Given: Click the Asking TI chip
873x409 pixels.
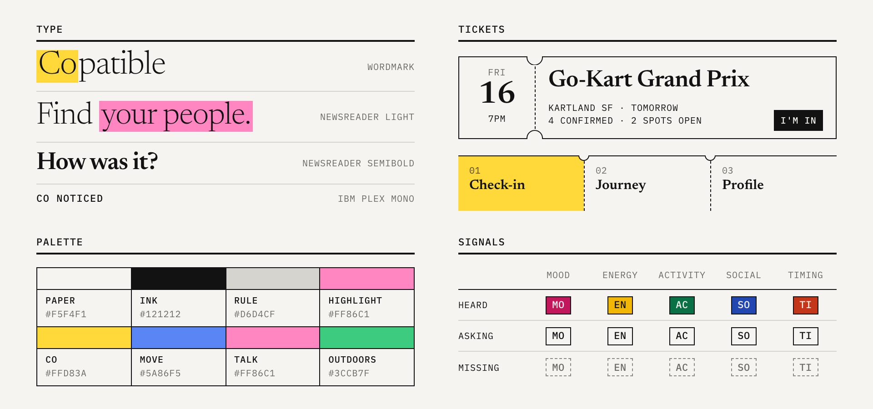Looking at the screenshot, I should 806,336.
